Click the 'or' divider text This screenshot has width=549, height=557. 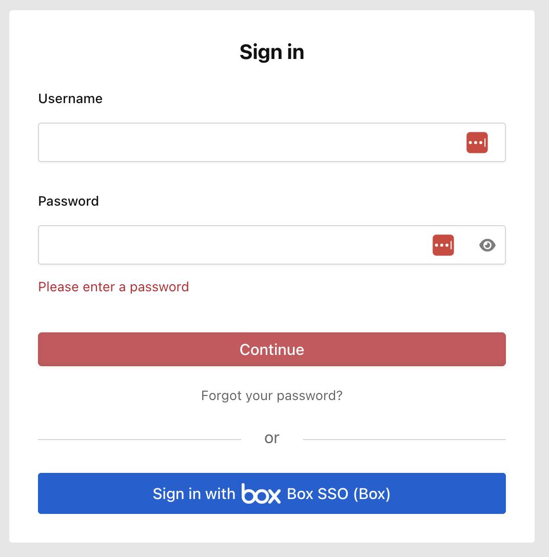271,438
